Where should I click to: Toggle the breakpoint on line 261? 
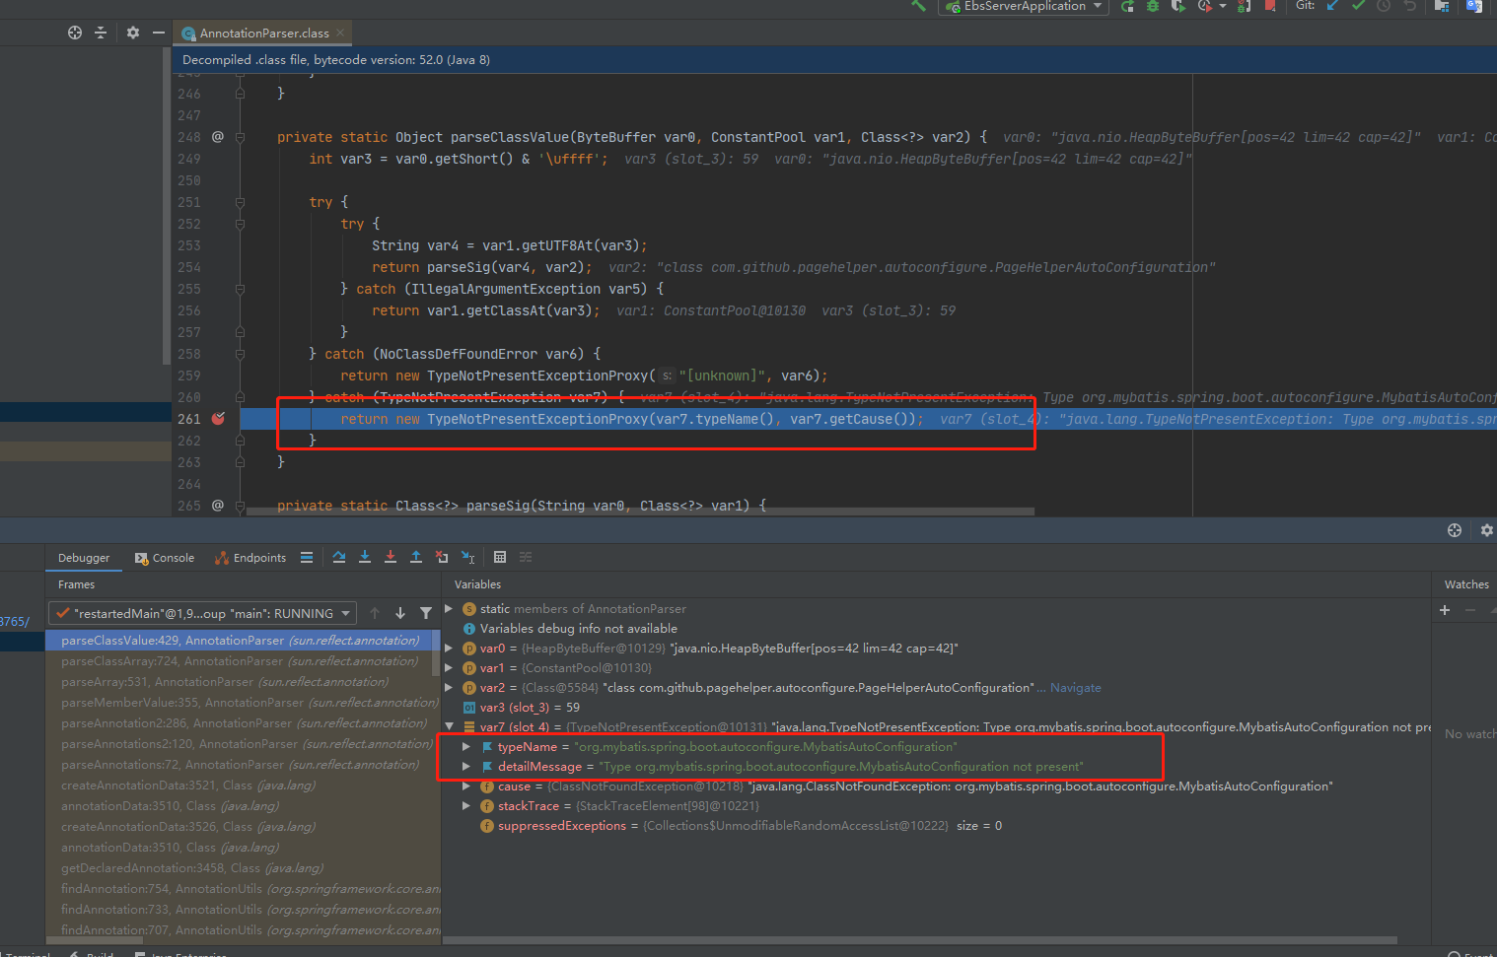218,419
